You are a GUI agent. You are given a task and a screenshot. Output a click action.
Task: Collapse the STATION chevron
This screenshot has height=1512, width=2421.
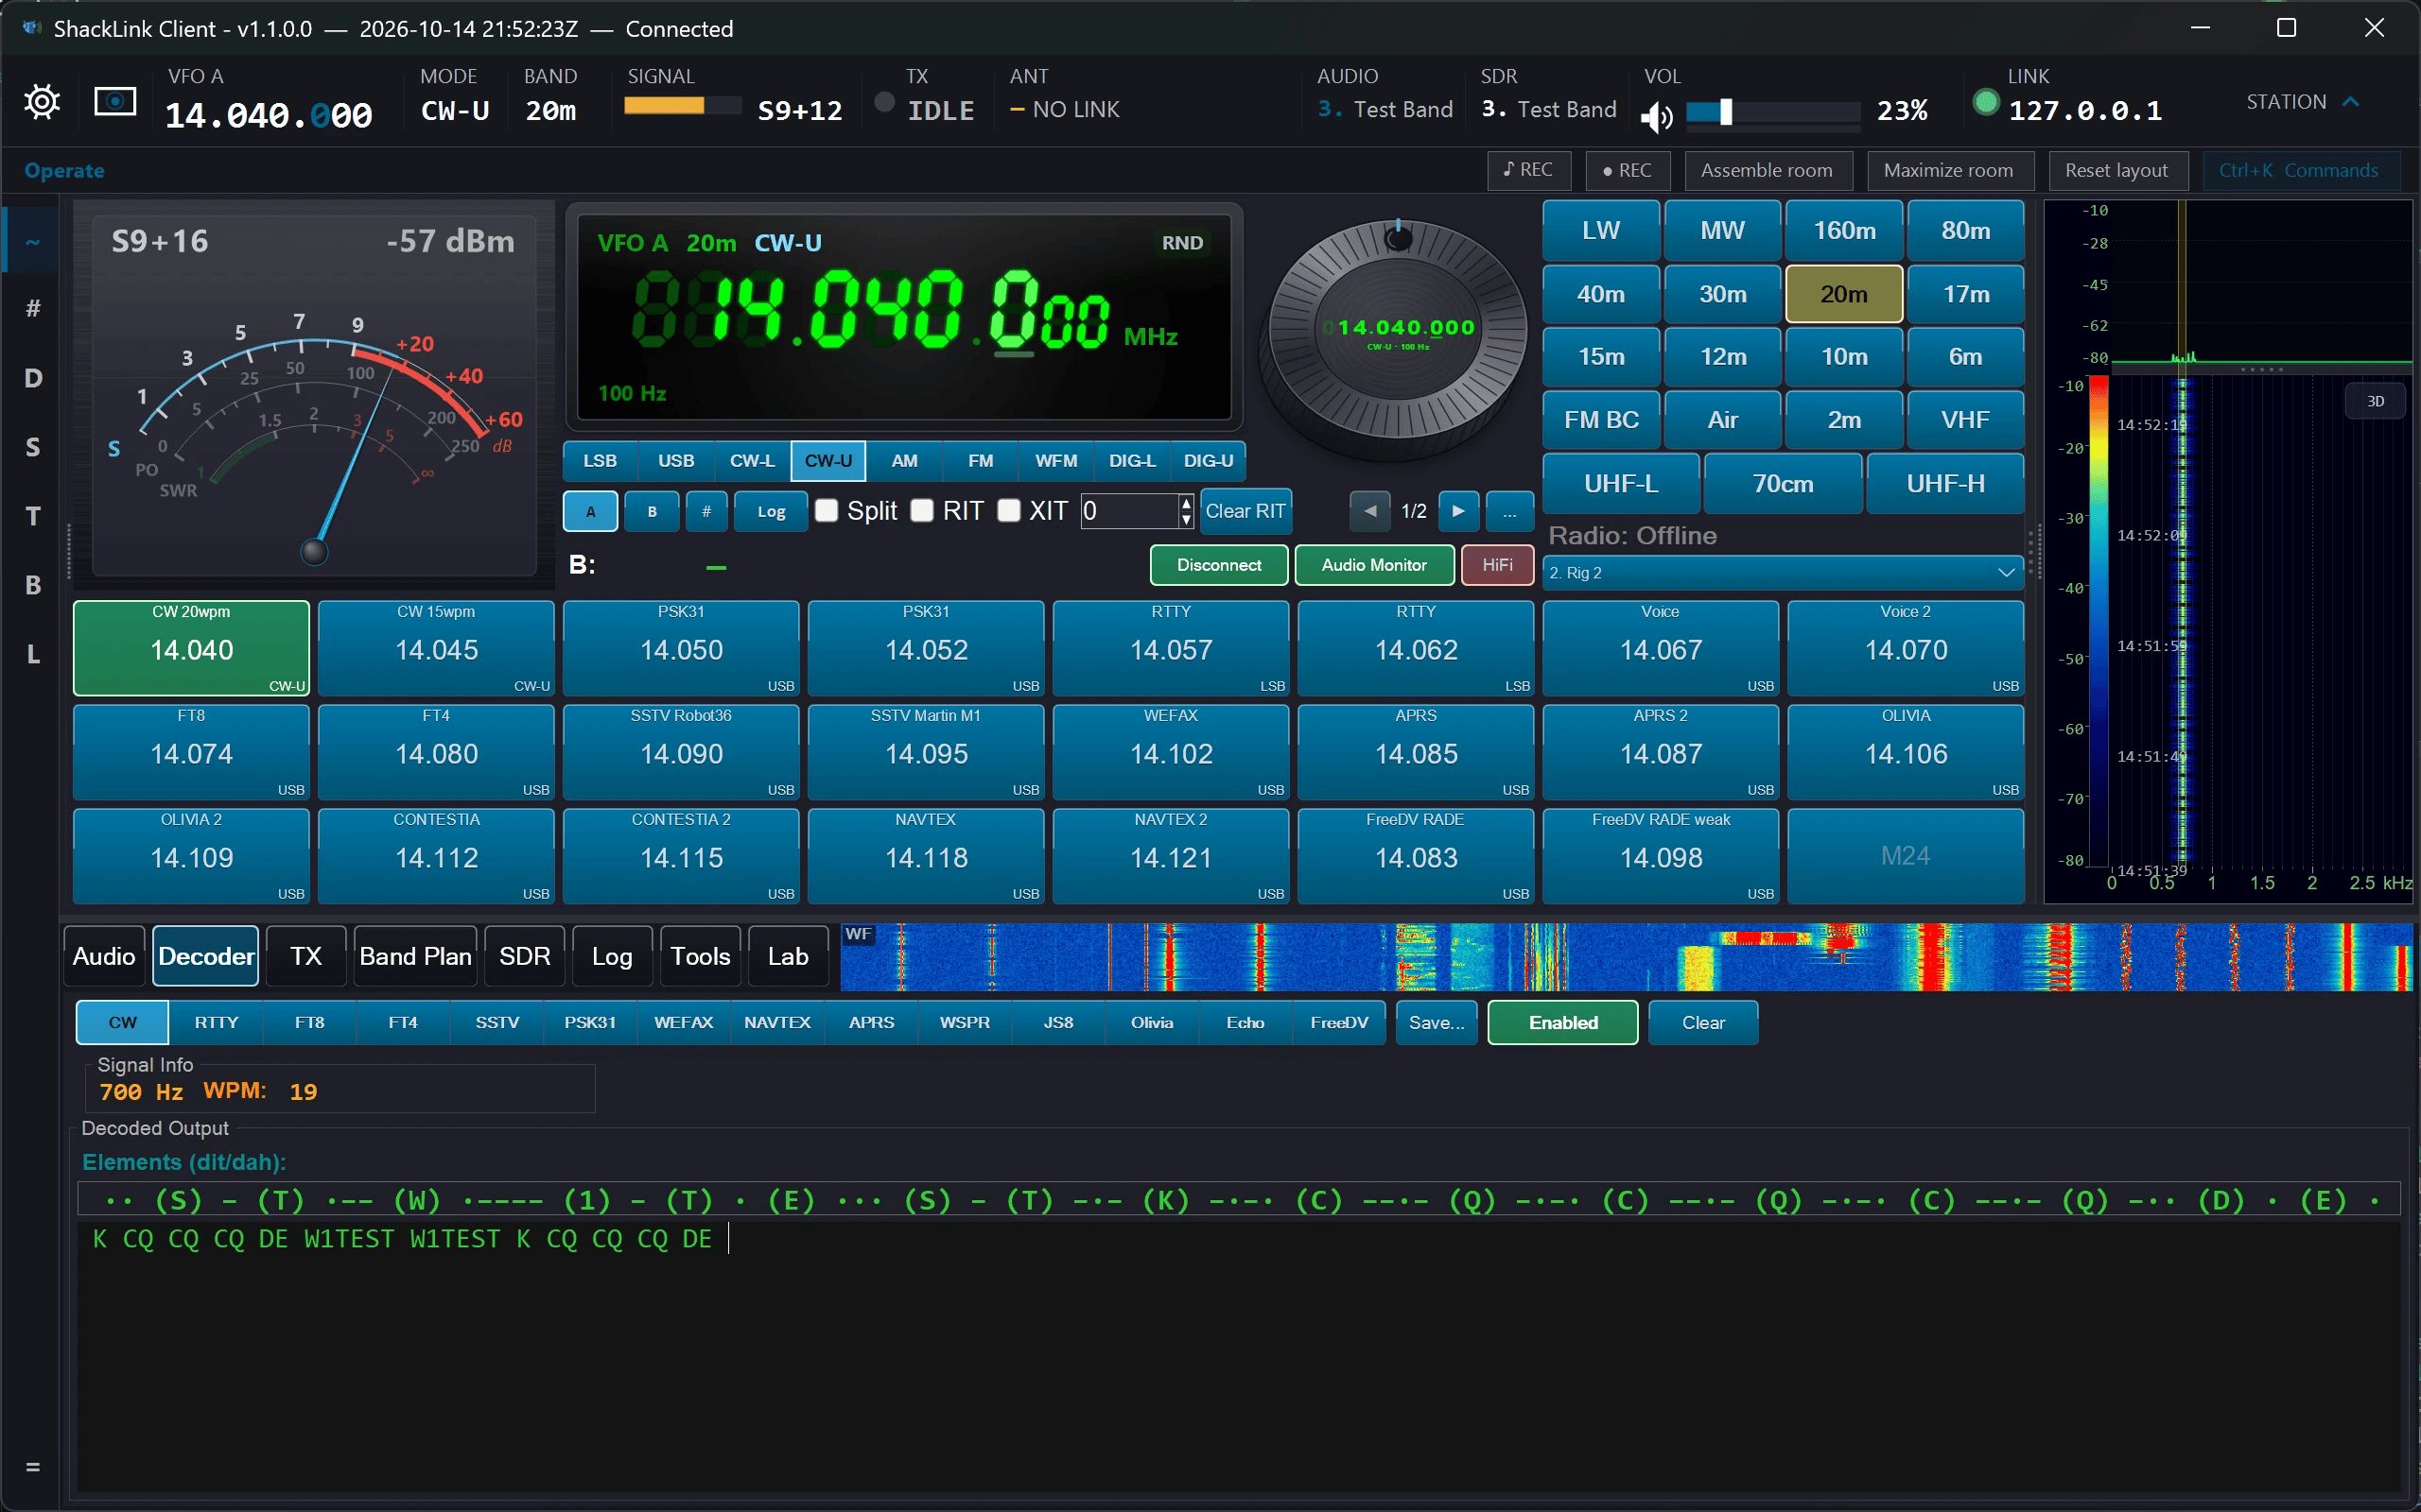(x=2351, y=102)
